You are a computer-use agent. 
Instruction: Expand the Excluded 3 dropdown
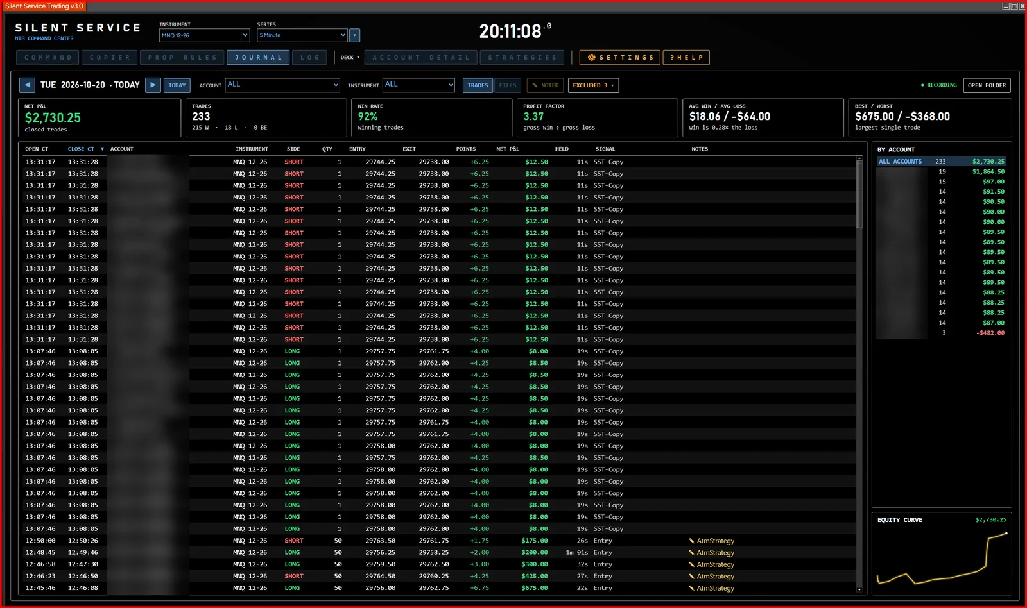(594, 85)
